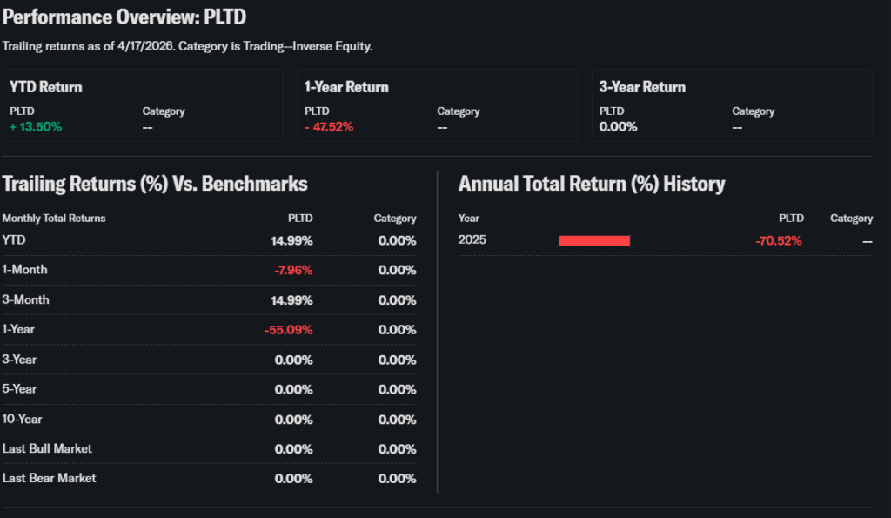Select the 3-Year Return card title
Image resolution: width=891 pixels, height=518 pixels.
642,87
